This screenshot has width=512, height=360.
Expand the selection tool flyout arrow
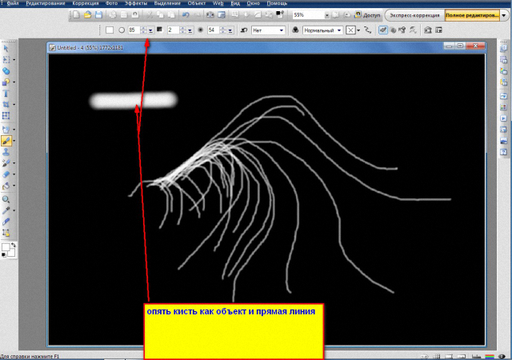[14, 60]
